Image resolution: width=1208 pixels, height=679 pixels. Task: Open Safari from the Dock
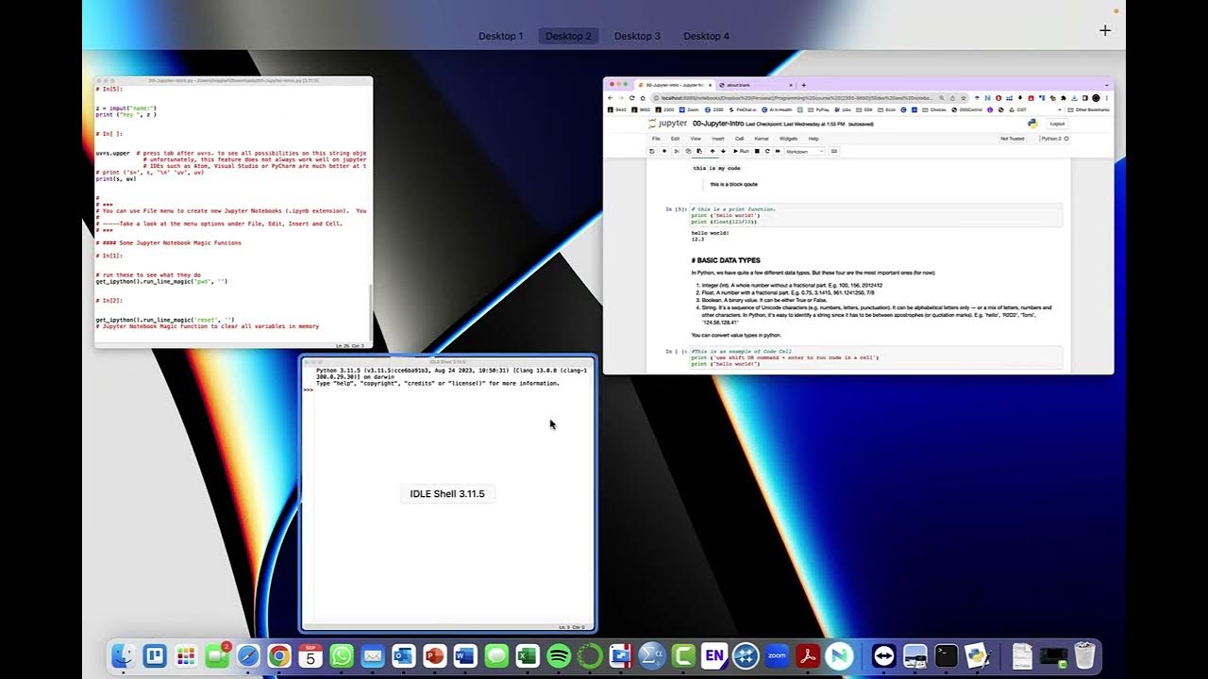(248, 656)
